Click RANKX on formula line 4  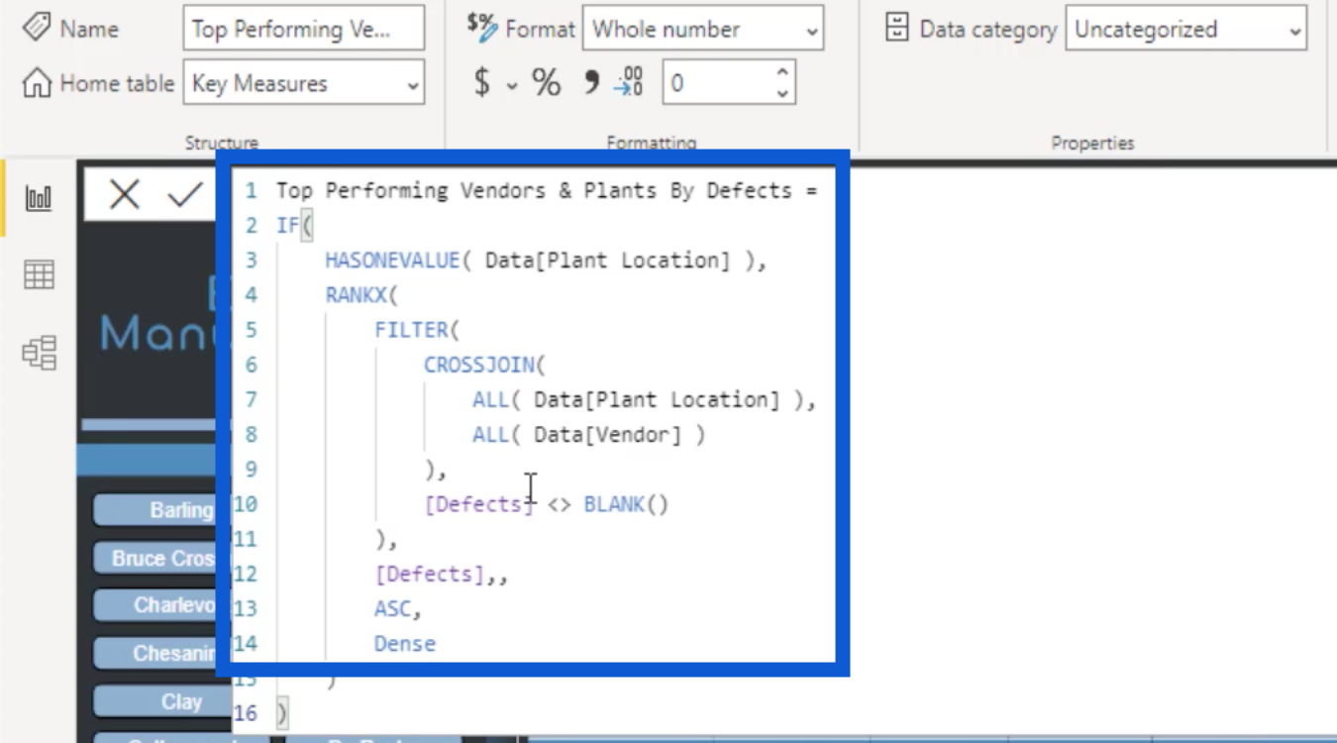click(356, 295)
